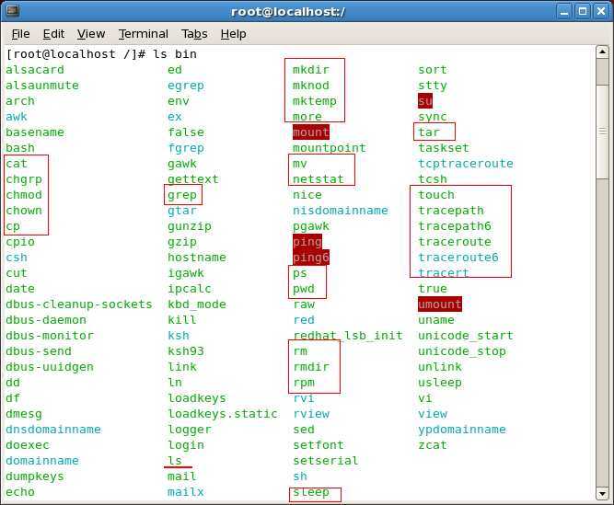This screenshot has height=505, width=614.
Task: Click the 'grep' entry
Action: coord(182,195)
